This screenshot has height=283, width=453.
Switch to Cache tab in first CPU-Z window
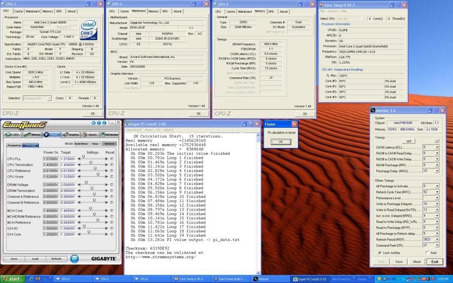coord(19,11)
